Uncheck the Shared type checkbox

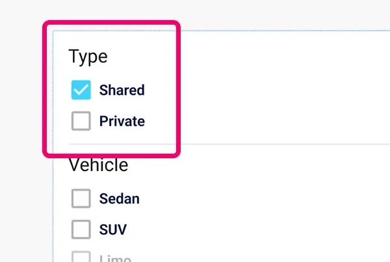[81, 90]
